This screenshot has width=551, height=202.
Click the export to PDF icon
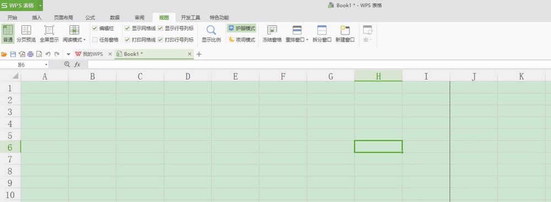pos(22,54)
